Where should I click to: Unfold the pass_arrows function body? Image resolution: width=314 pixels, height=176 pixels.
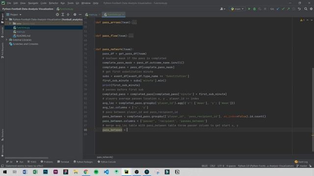point(134,22)
